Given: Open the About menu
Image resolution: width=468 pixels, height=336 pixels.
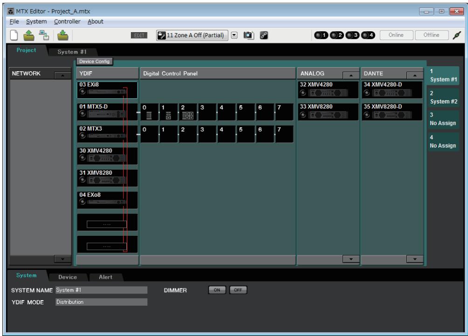Looking at the screenshot, I should pyautogui.click(x=95, y=21).
